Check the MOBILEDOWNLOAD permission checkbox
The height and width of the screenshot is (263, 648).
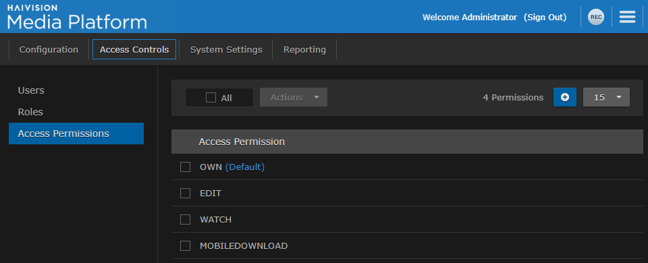[x=185, y=245]
